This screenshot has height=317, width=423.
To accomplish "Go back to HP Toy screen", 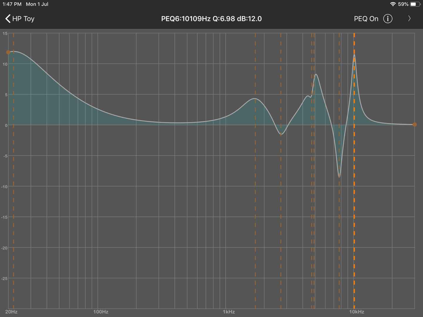I will tap(20, 19).
